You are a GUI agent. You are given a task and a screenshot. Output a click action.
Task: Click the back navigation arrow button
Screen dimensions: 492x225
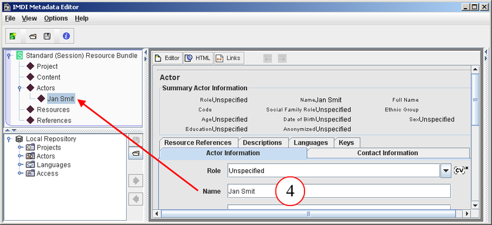tap(268, 58)
